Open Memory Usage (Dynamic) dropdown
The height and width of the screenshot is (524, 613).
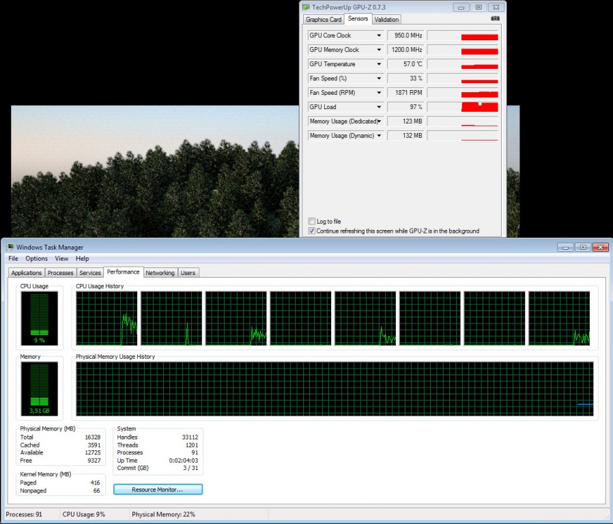pyautogui.click(x=378, y=136)
